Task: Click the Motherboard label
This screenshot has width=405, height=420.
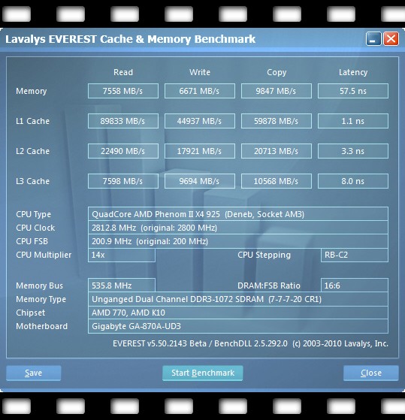Action: (x=42, y=326)
